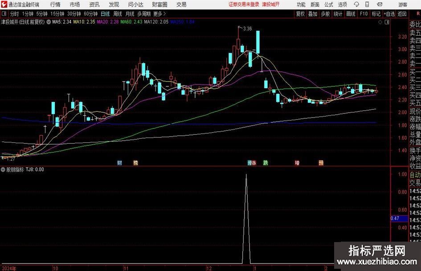Switch to 5分钟 period tab
Image resolution: width=421 pixels, height=271 pixels.
(x=41, y=14)
